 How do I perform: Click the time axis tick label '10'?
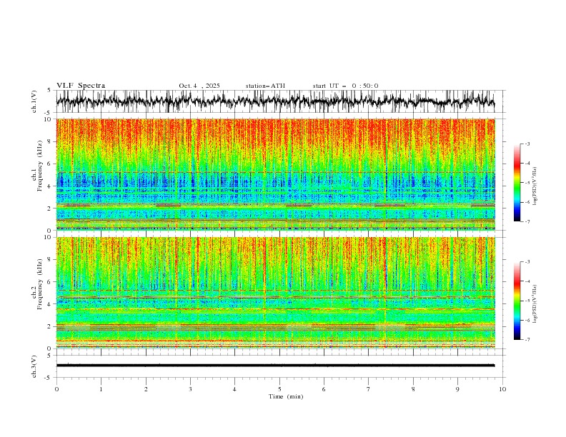pyautogui.click(x=502, y=389)
